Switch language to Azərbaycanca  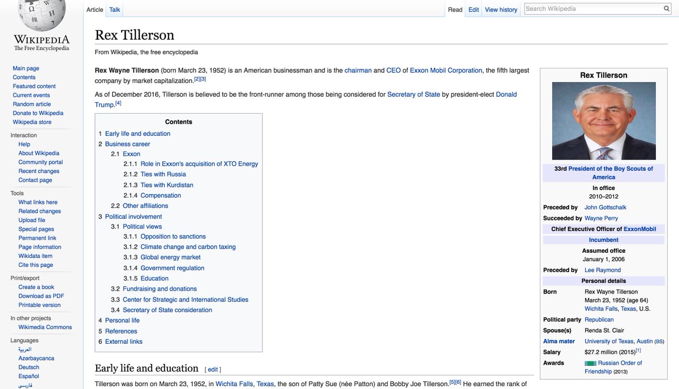coord(37,358)
